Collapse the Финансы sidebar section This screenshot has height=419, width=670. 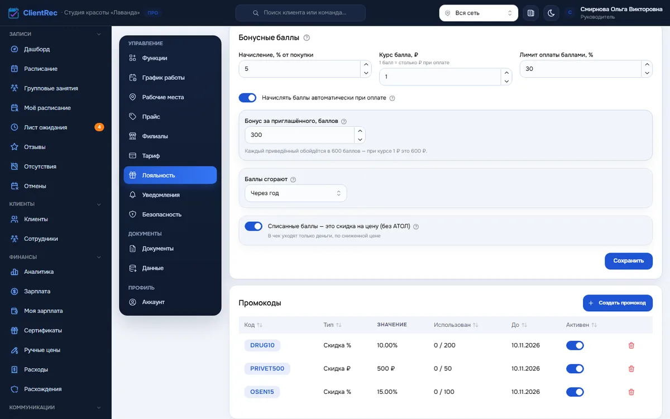point(99,257)
